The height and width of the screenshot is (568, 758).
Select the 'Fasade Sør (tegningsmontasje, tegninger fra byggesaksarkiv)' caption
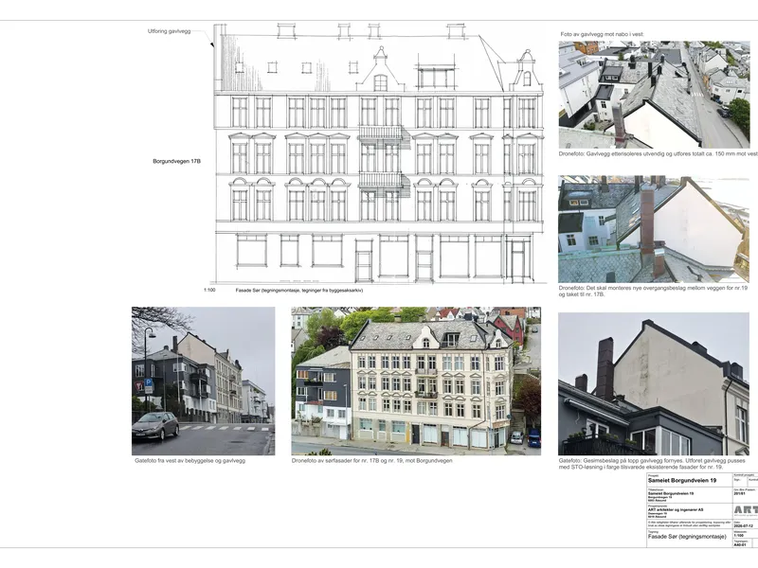[299, 291]
